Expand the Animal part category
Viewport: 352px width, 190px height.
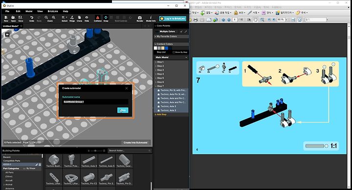coord(4,185)
